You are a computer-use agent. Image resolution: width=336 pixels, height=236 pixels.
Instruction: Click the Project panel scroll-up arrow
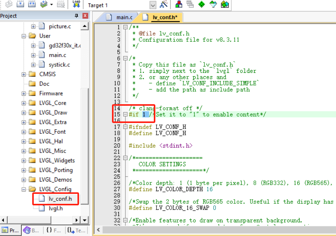click(x=85, y=26)
